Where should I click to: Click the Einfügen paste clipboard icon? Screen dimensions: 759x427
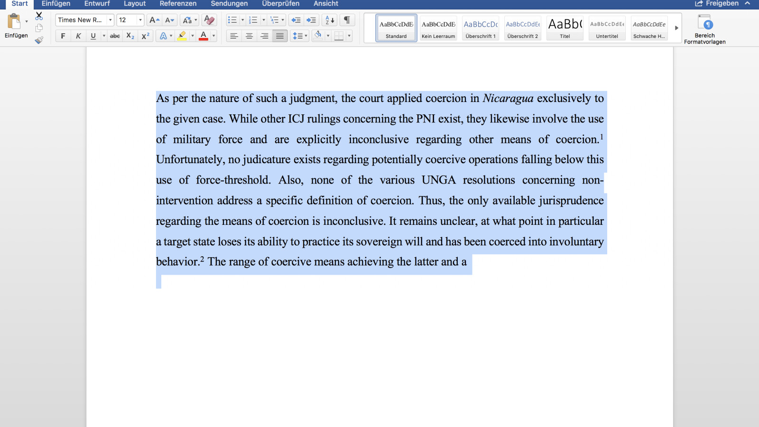[14, 22]
